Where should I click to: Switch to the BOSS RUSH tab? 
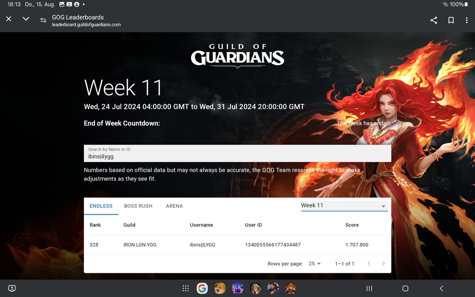pos(138,206)
